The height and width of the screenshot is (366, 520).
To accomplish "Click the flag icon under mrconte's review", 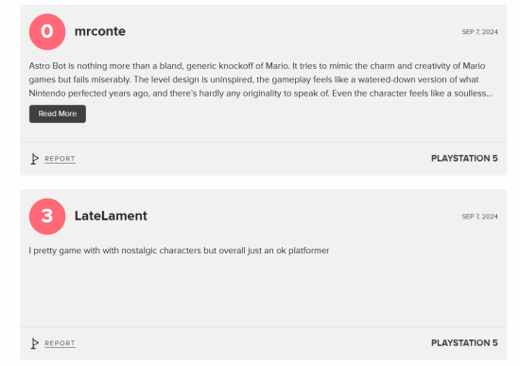I will (x=35, y=159).
